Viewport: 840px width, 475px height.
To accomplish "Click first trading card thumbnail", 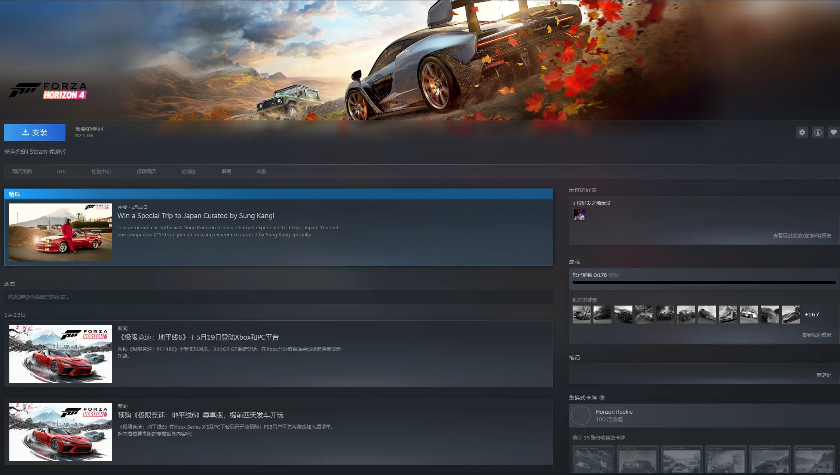I will (x=594, y=459).
